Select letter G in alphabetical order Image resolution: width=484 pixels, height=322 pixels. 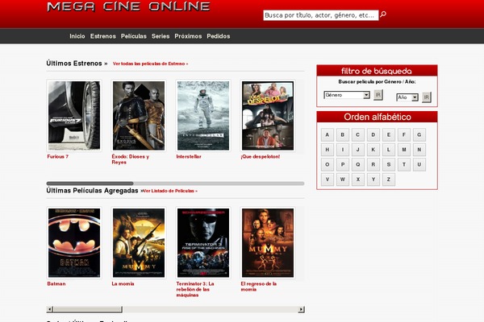coord(419,134)
